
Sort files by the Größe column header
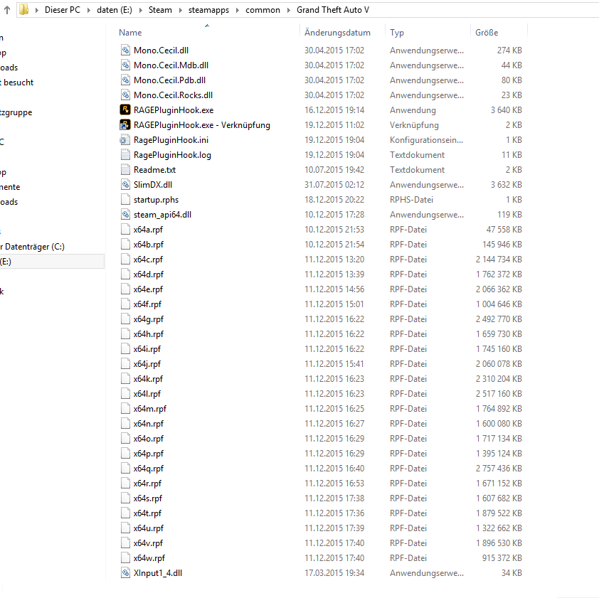click(487, 33)
